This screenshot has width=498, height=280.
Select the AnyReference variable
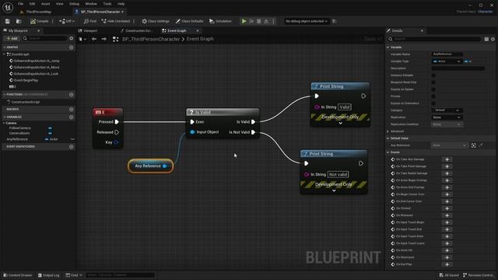17,139
